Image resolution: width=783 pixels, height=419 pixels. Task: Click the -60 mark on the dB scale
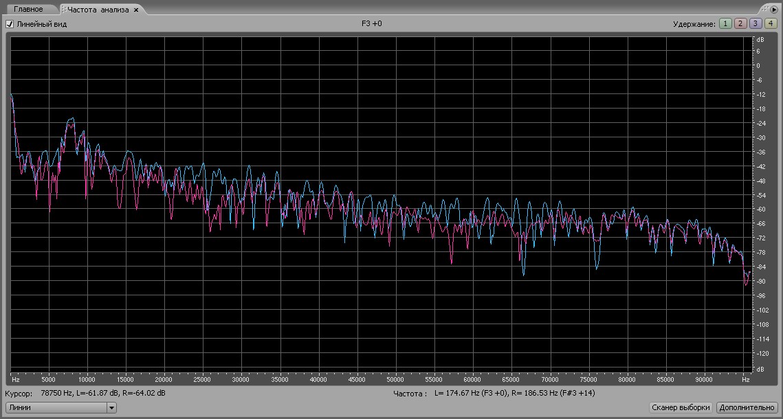(760, 209)
